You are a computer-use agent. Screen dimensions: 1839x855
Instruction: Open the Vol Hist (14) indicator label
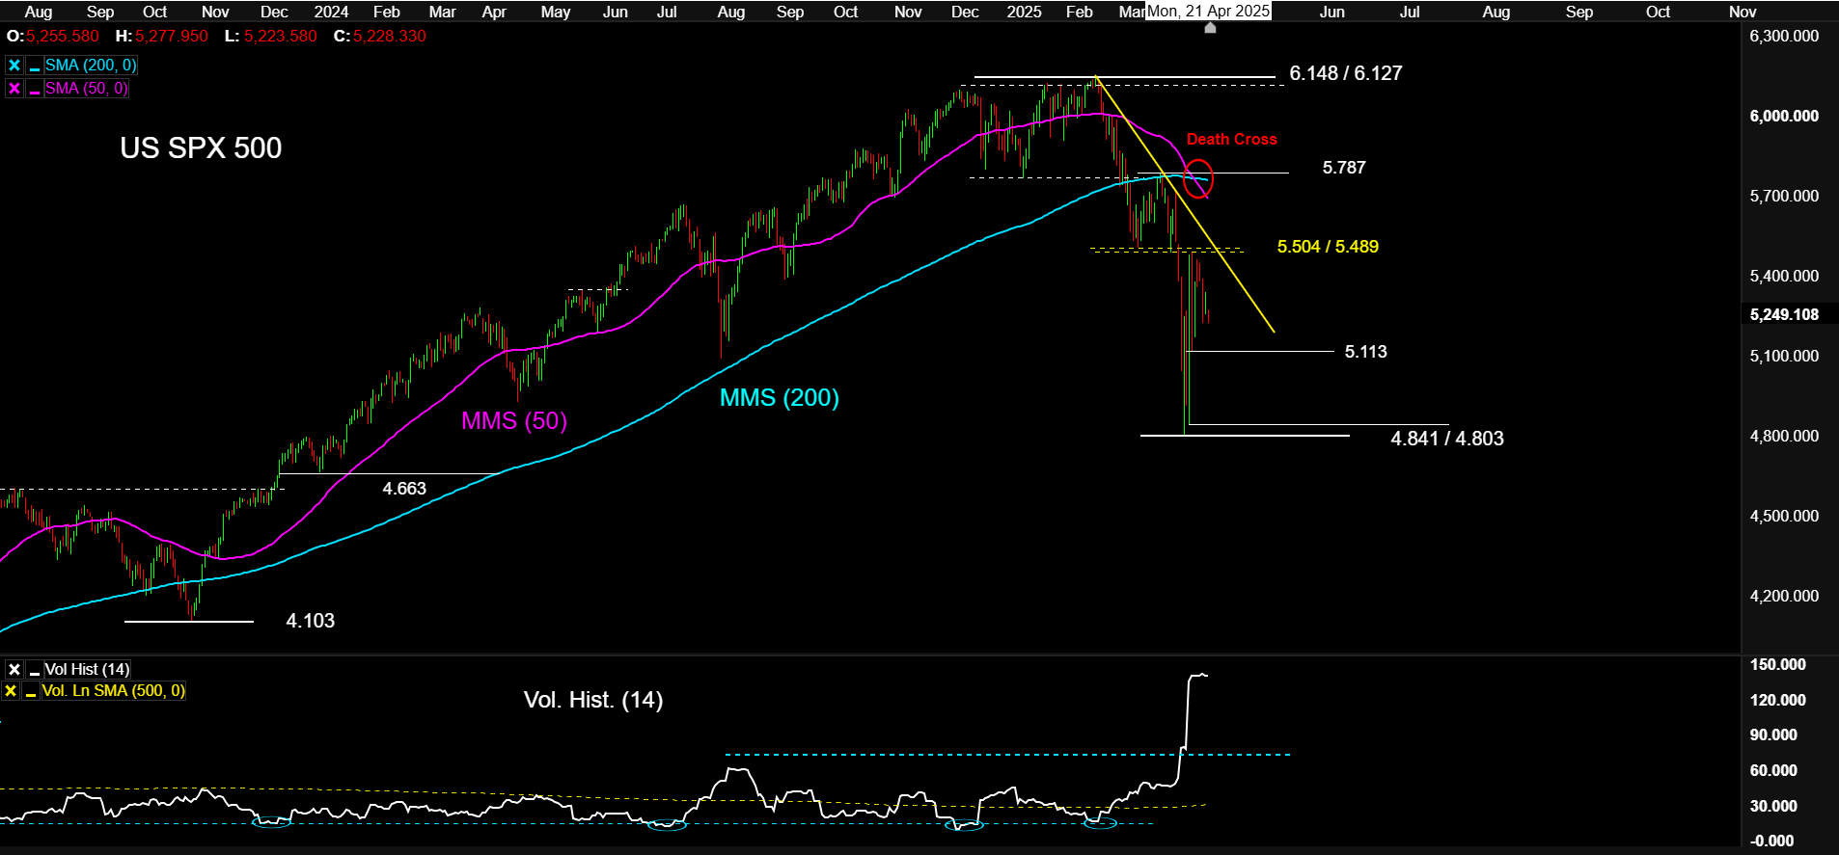tap(87, 669)
